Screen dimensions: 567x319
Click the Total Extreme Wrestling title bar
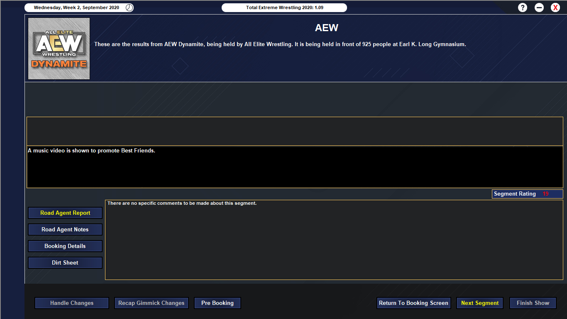coord(284,7)
